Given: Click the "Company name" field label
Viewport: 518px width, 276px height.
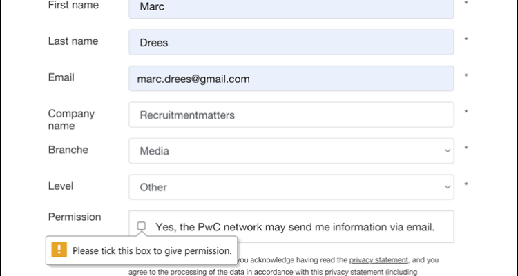Looking at the screenshot, I should point(71,119).
